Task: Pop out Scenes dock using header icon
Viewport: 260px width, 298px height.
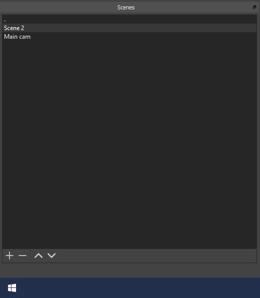Action: [254, 8]
